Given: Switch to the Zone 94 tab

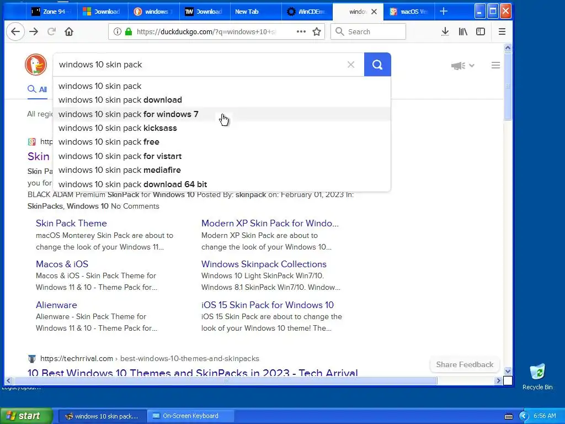Looking at the screenshot, I should point(51,12).
